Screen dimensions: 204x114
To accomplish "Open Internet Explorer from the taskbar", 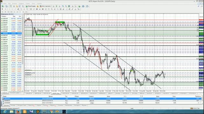I will pos(5,111).
